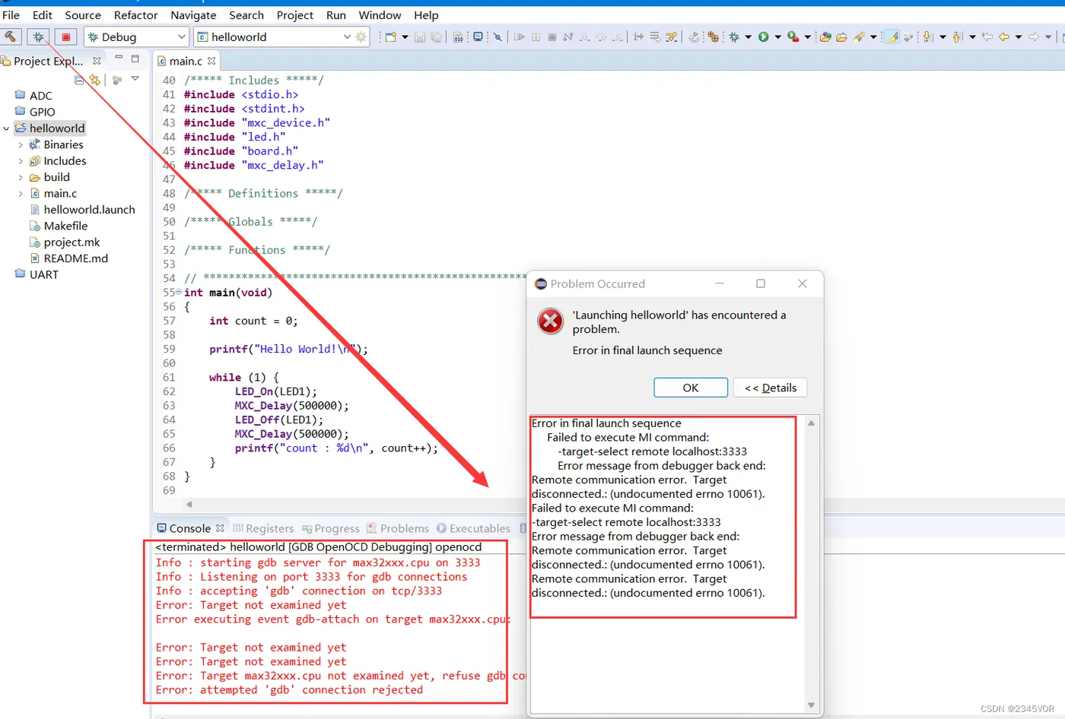This screenshot has width=1065, height=719.
Task: Click the green Run play icon
Action: point(763,36)
